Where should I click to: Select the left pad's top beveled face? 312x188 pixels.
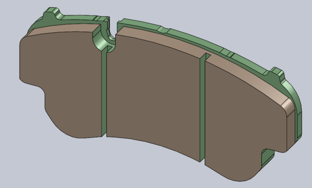[63, 30]
